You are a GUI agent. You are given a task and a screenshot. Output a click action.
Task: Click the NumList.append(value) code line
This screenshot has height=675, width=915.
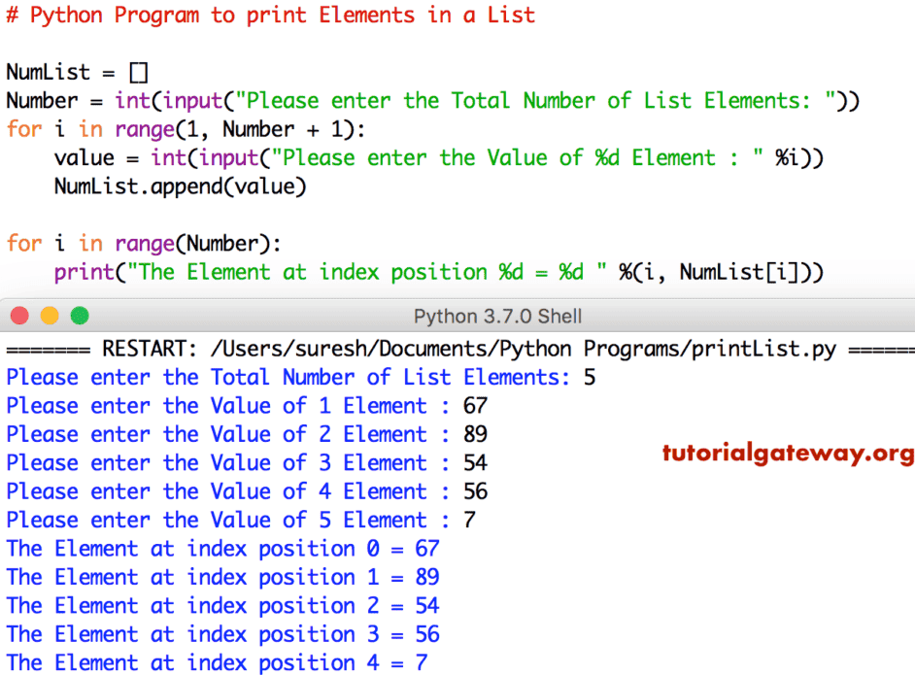pyautogui.click(x=180, y=186)
